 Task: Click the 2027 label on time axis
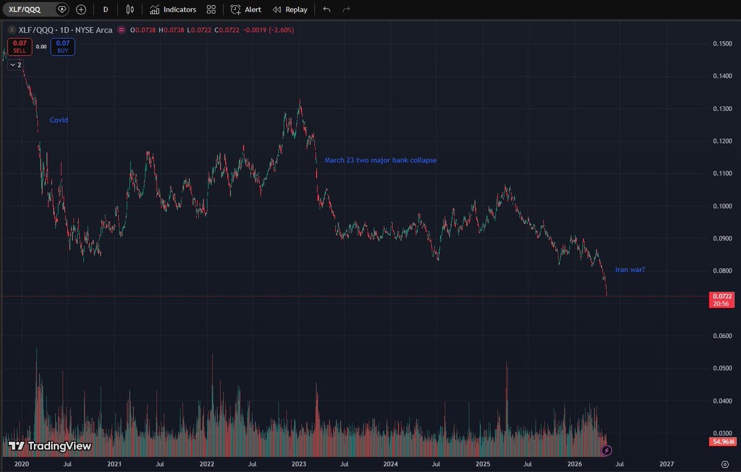(667, 463)
